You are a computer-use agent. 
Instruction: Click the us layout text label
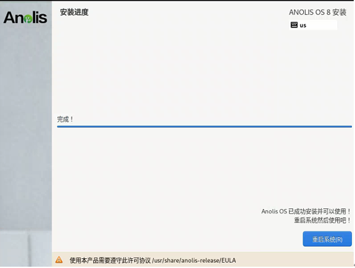(x=303, y=26)
